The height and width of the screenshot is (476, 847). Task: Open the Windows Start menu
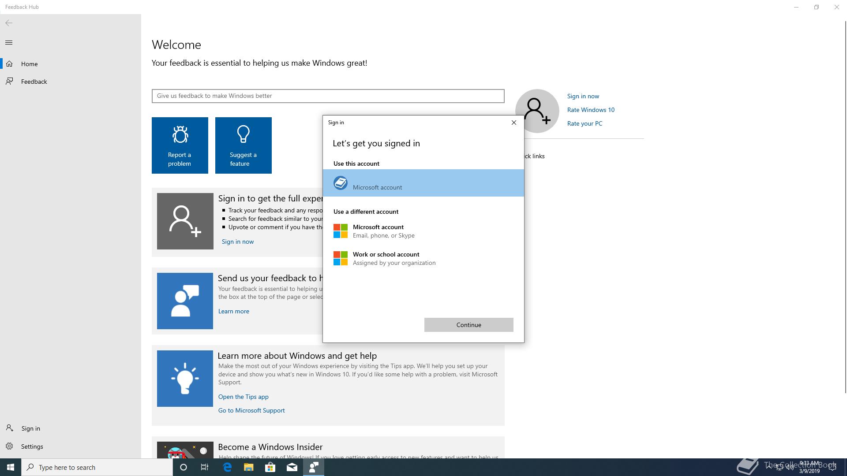[11, 467]
